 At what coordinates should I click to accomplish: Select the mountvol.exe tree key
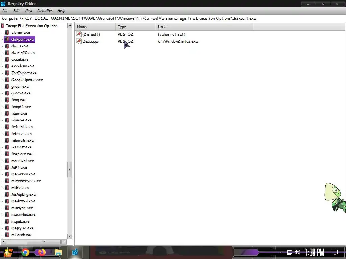(23, 161)
